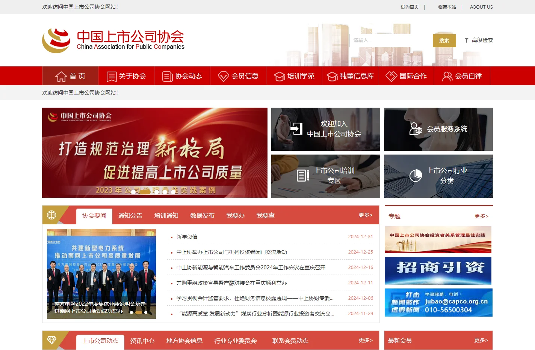This screenshot has width=535, height=350.
Task: Click the last banner carousel dot
Action: (x=173, y=192)
